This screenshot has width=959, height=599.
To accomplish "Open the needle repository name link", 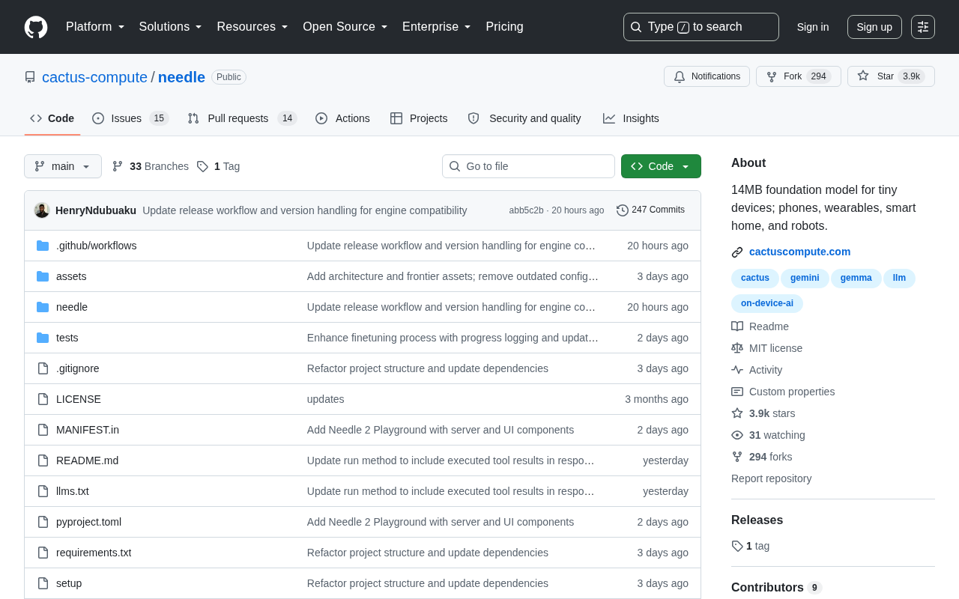I will coord(181,77).
